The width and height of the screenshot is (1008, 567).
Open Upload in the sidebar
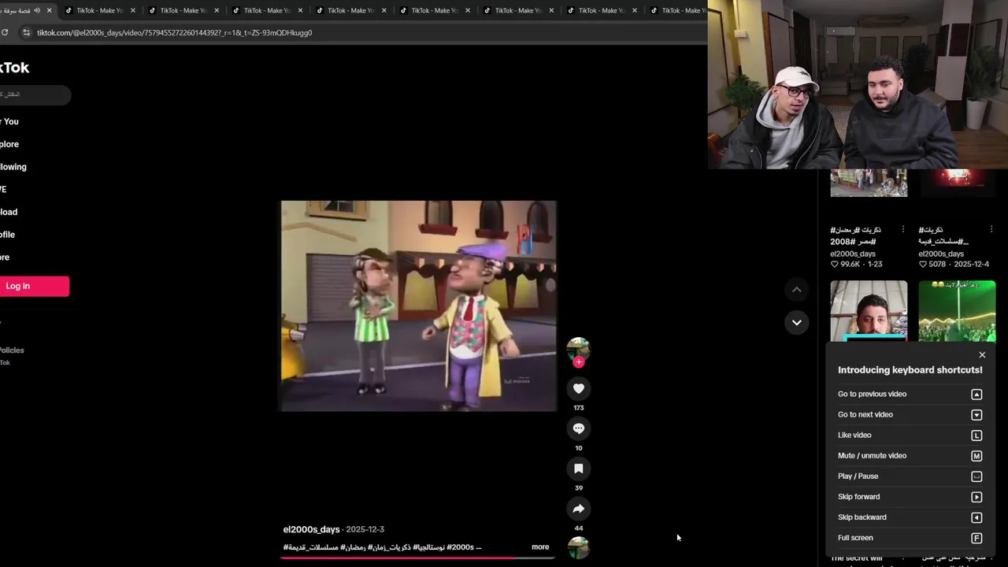point(9,212)
